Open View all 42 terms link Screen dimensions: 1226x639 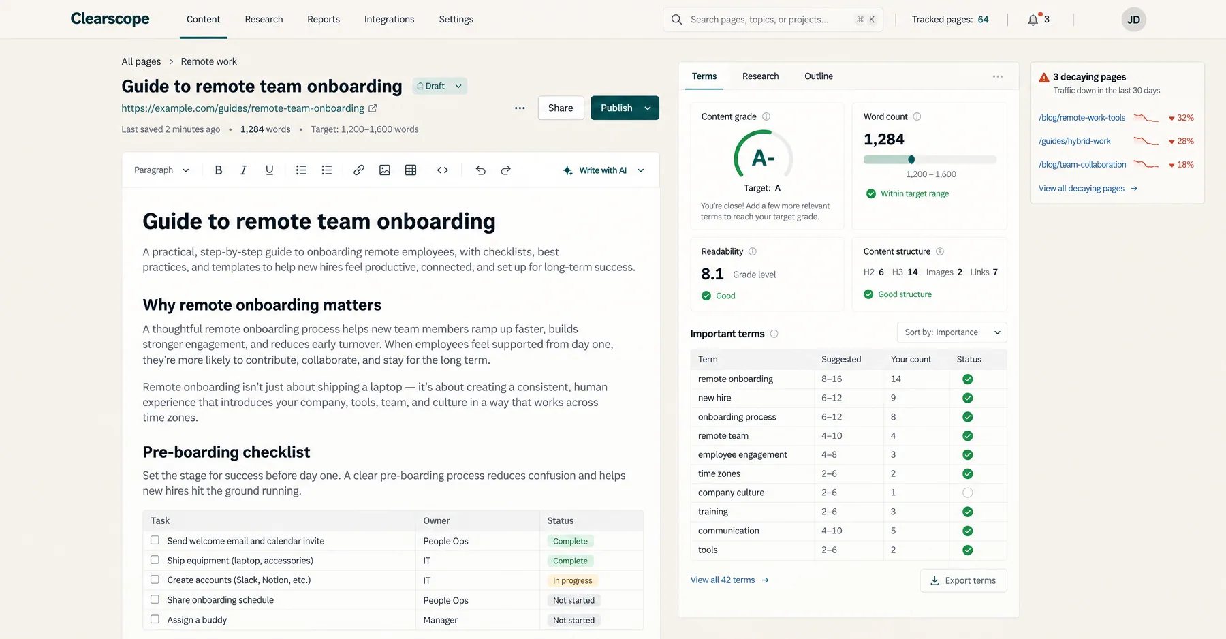pos(729,580)
